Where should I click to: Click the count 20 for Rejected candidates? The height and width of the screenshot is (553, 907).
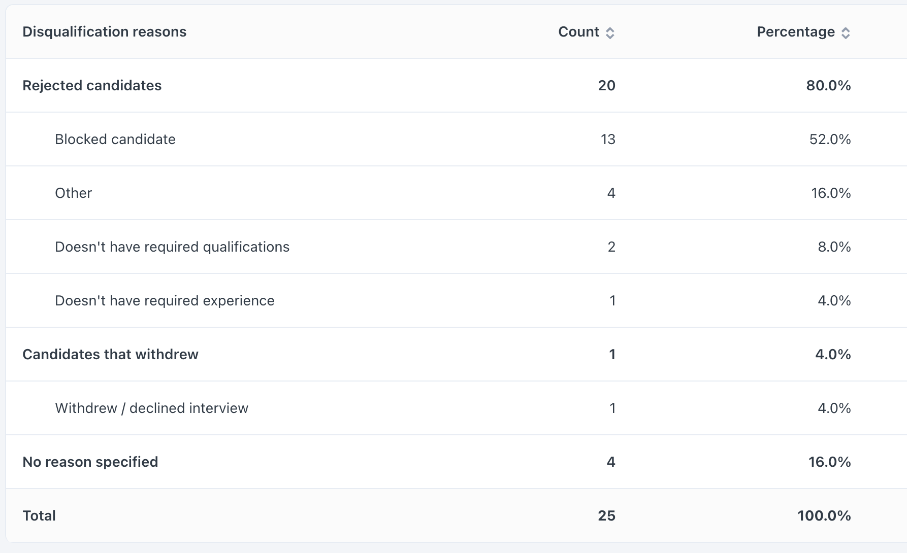(606, 86)
